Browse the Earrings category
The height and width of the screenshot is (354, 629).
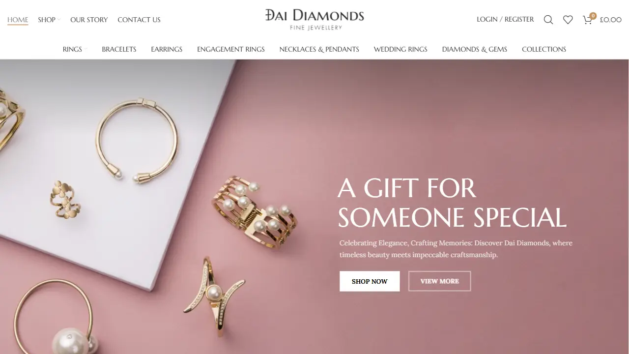(167, 49)
